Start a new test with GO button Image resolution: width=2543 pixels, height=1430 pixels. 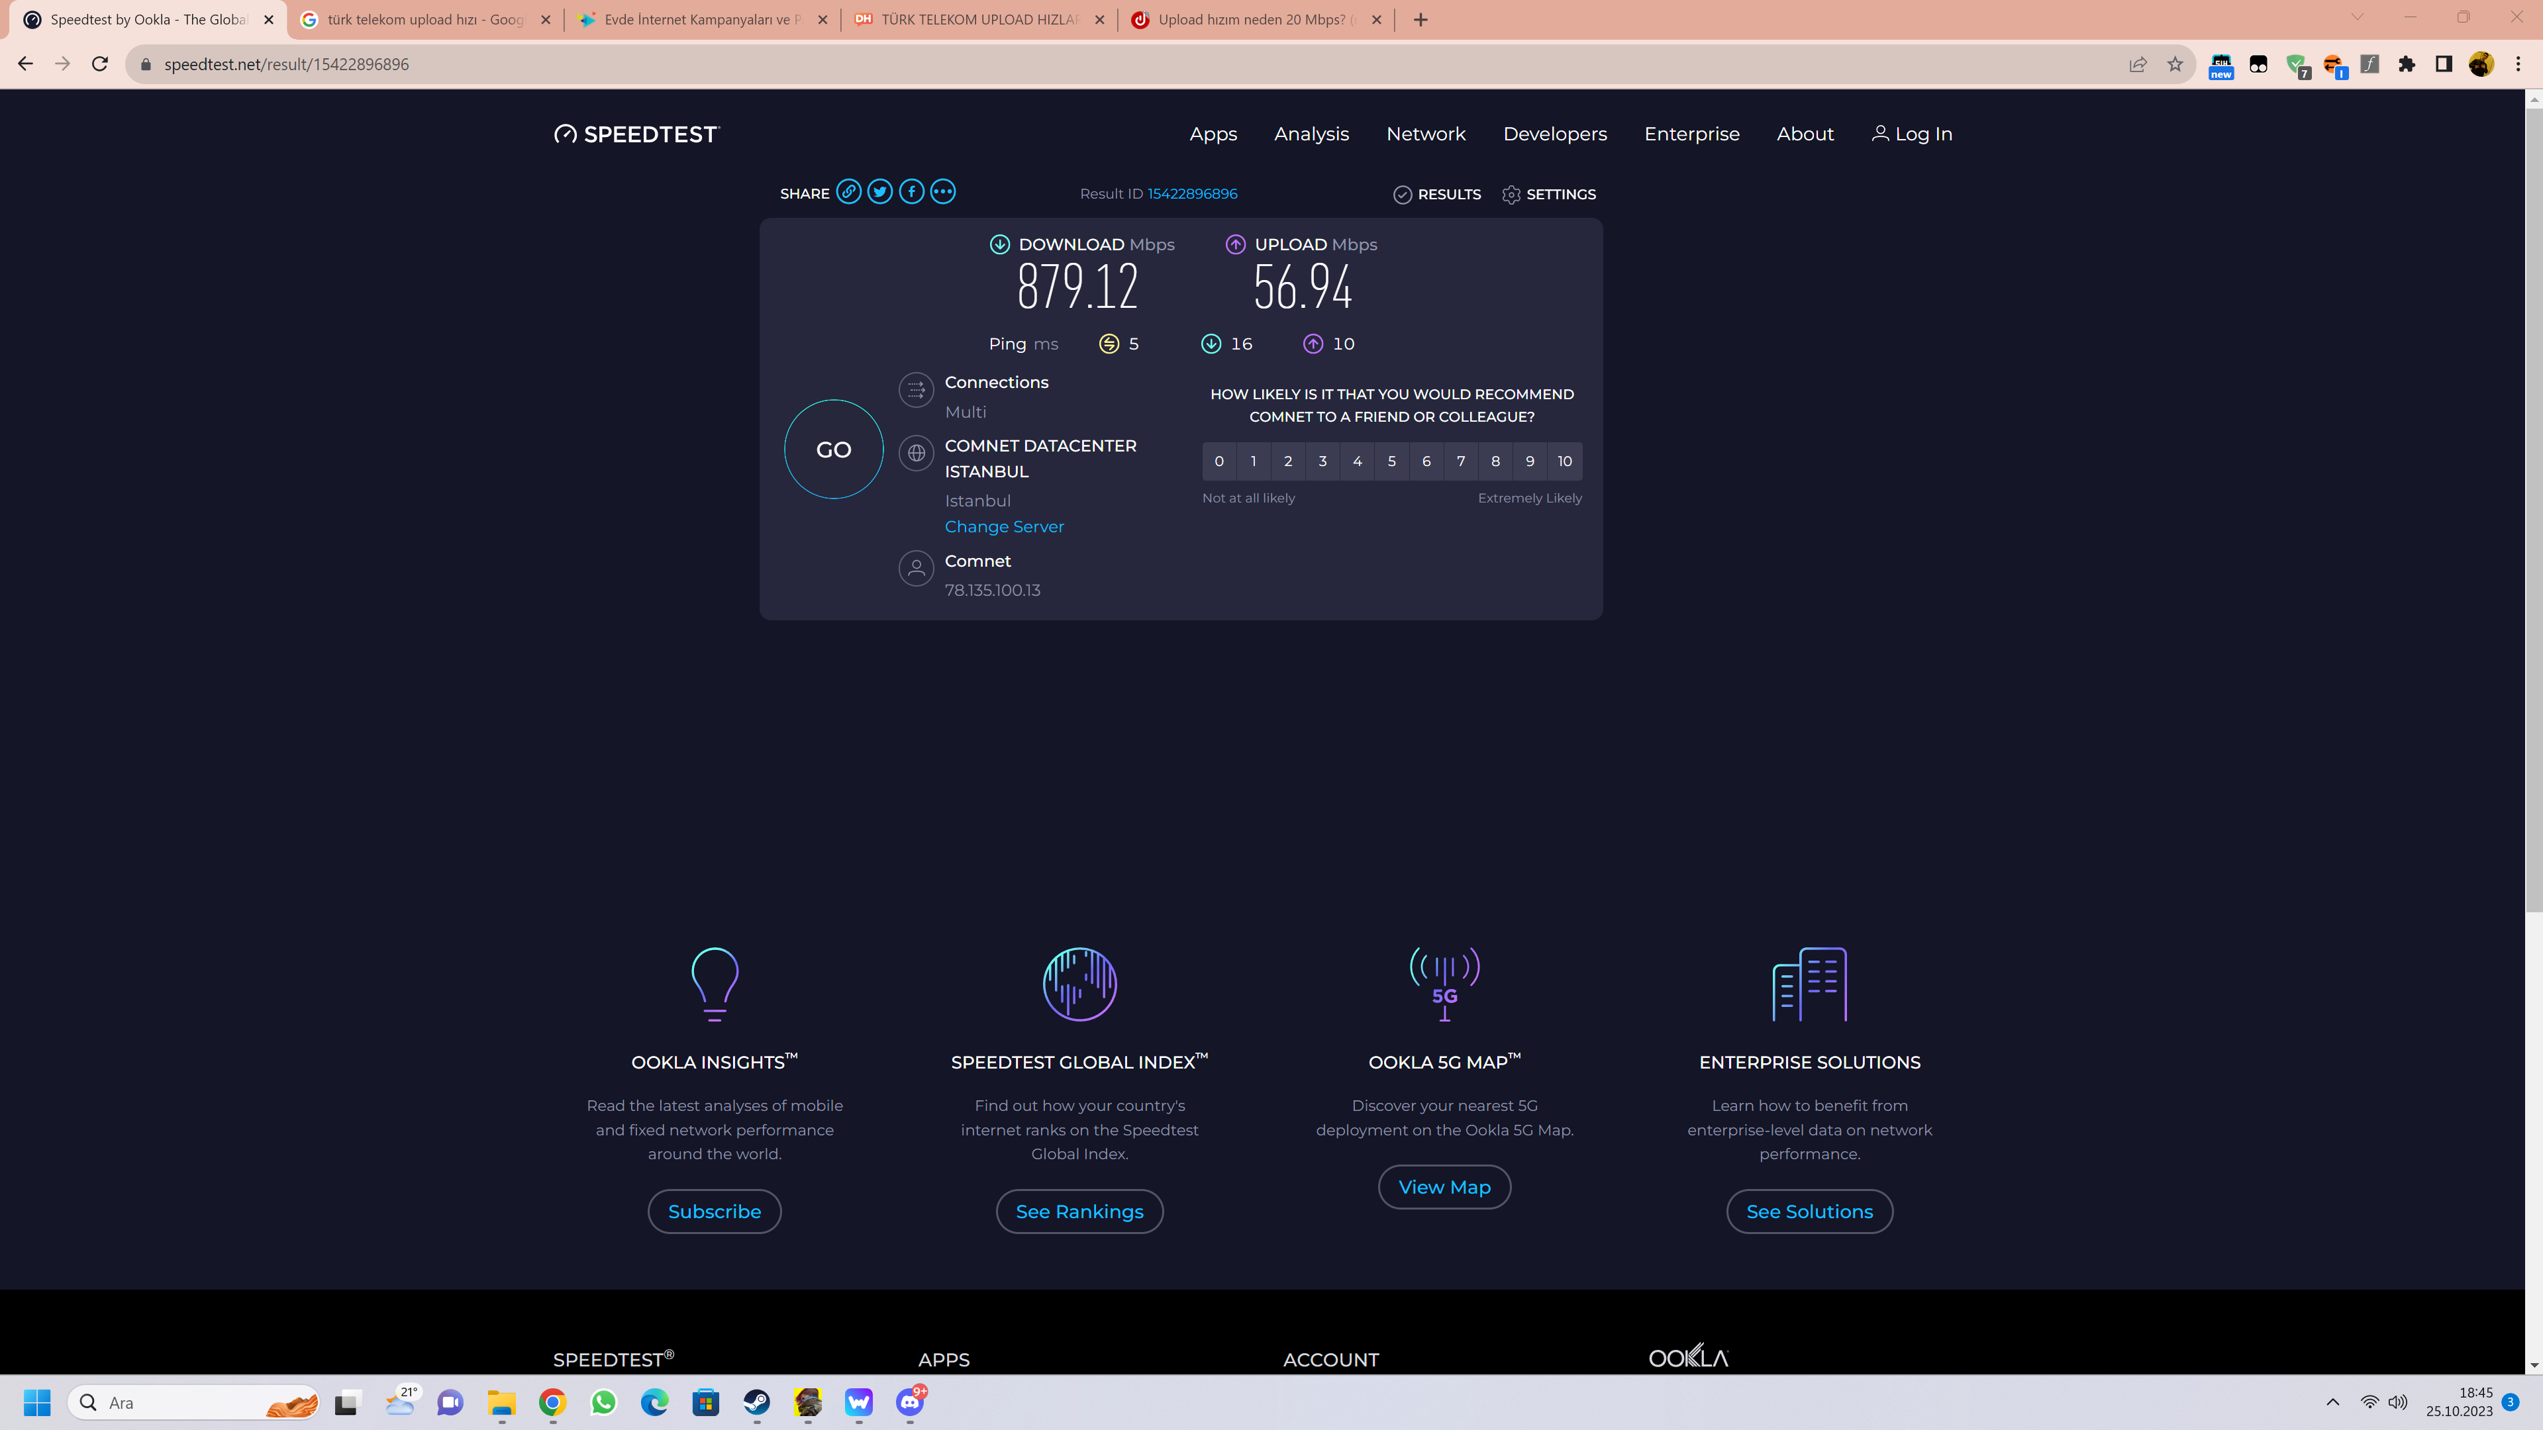[x=833, y=449]
